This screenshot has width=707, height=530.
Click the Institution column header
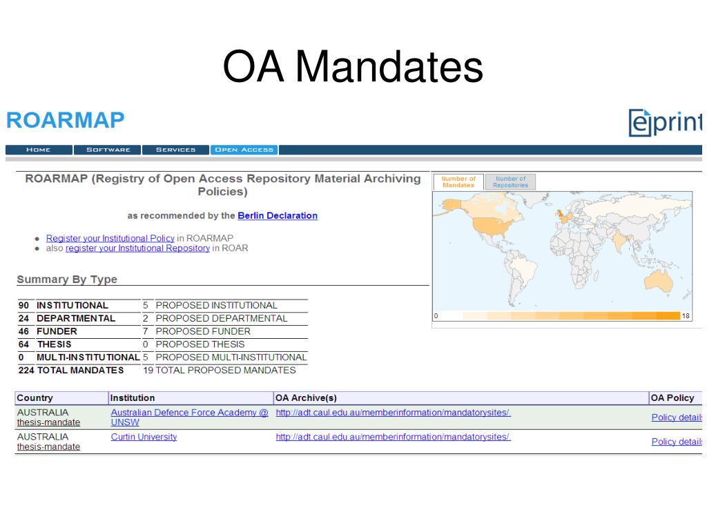pos(191,398)
